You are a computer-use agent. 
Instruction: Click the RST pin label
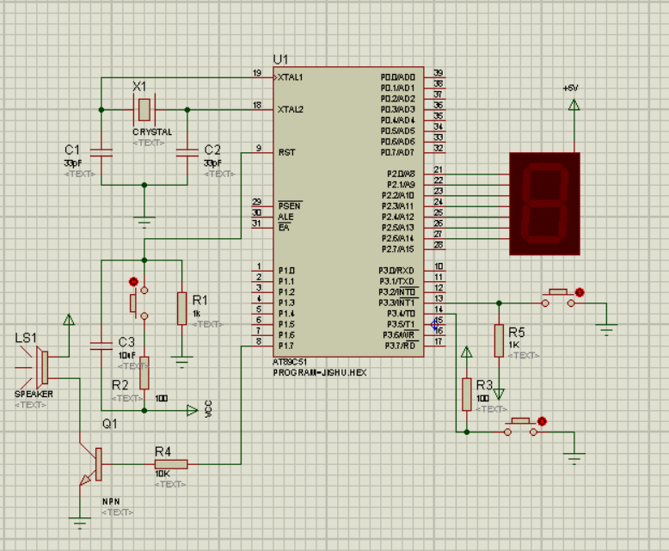click(286, 153)
